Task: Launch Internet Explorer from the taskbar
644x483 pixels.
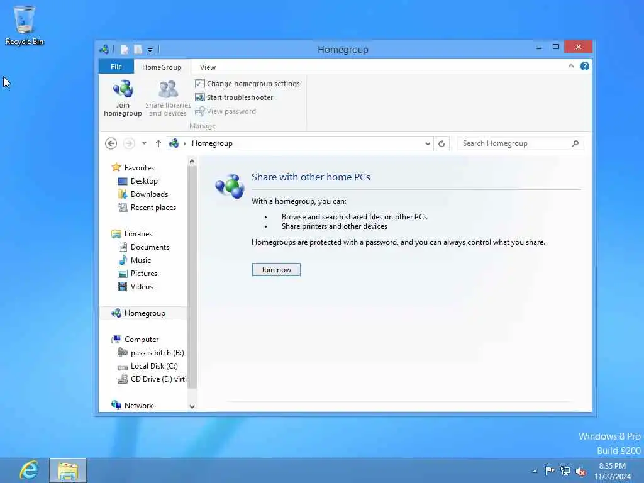Action: 29,470
